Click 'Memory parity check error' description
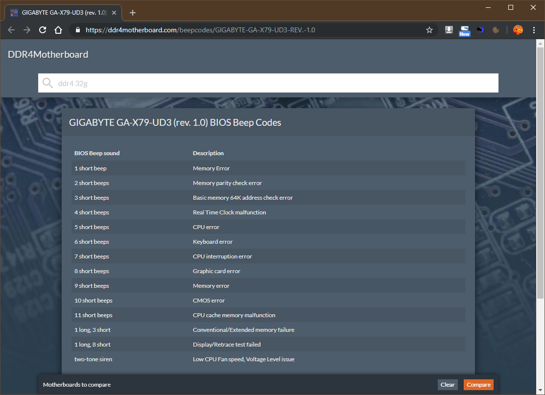545x395 pixels. 227,183
